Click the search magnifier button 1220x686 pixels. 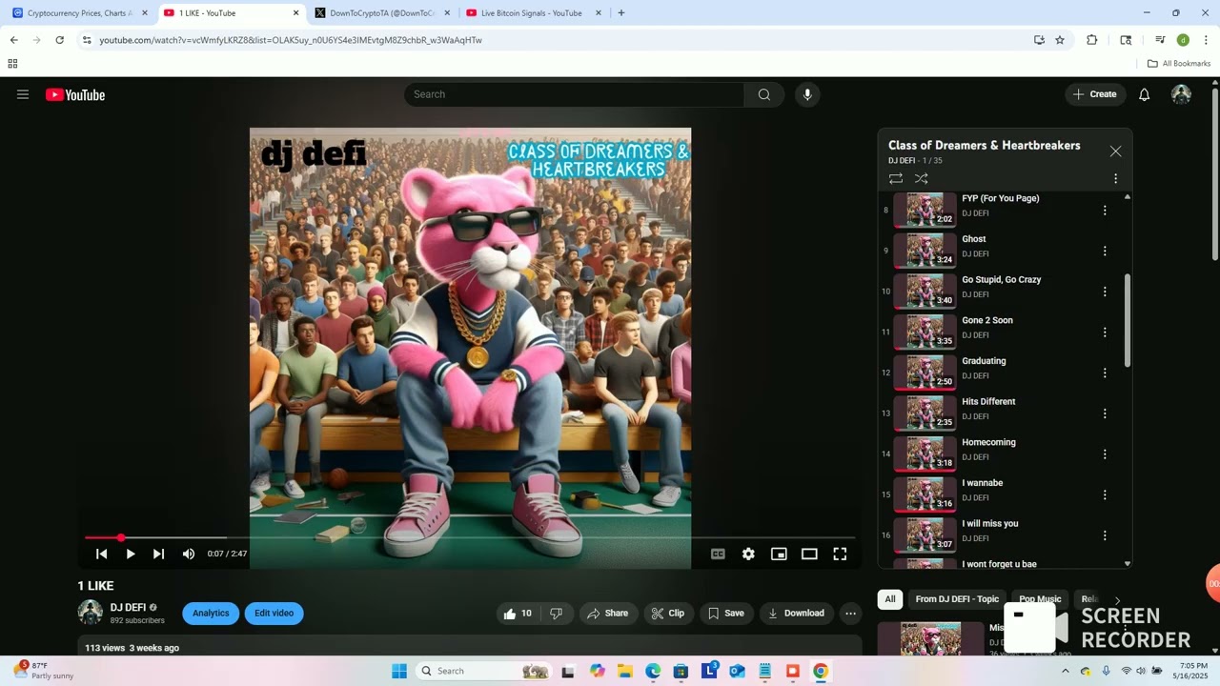(x=764, y=94)
